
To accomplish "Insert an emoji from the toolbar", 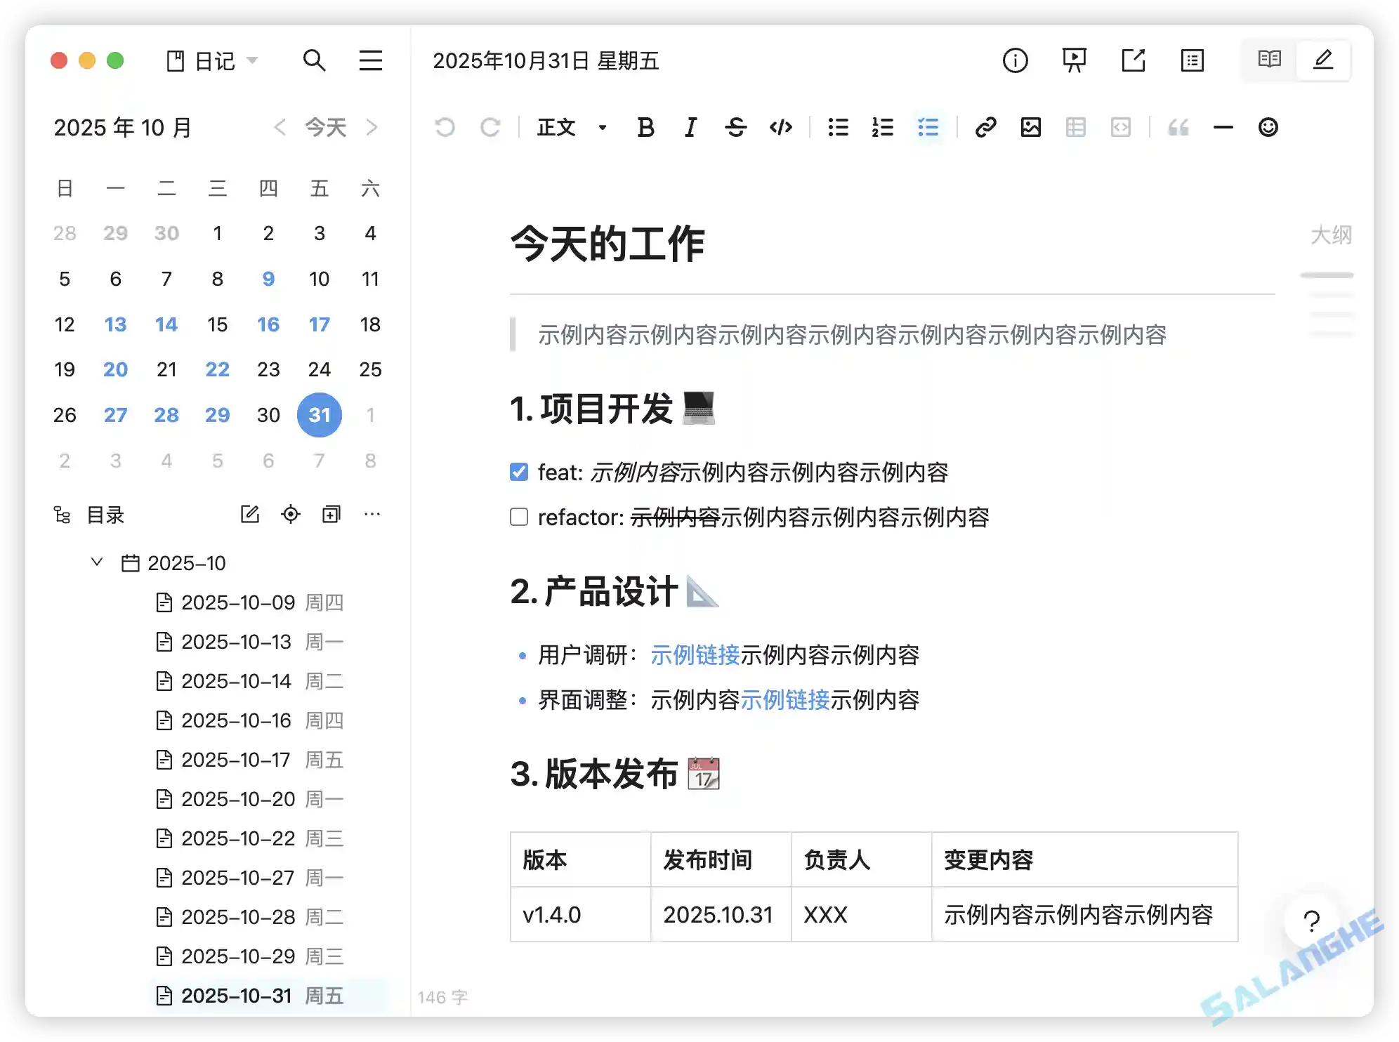I will tap(1267, 127).
